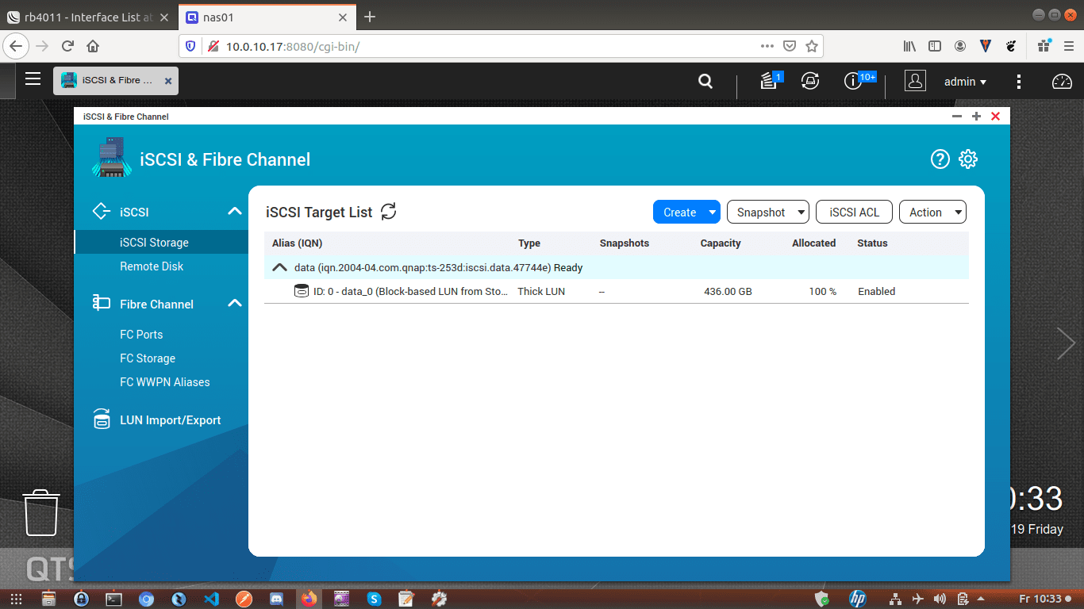This screenshot has height=609, width=1084.
Task: Select the nas01 browser tab
Action: (x=266, y=17)
